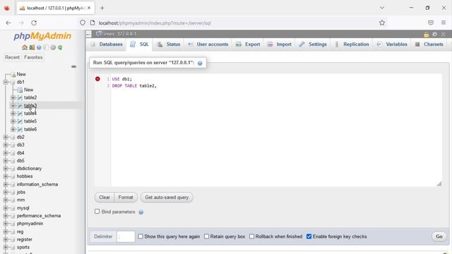
Task: Open the Variables tab
Action: coord(392,44)
